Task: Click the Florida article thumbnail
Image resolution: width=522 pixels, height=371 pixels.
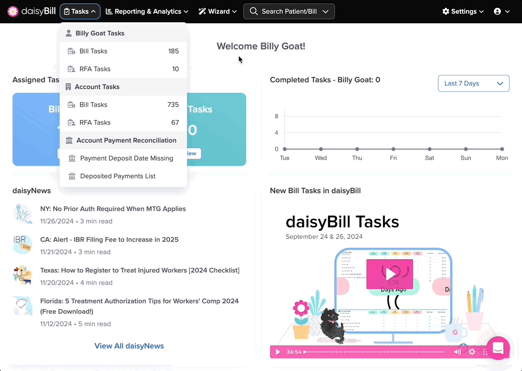Action: coord(23,306)
